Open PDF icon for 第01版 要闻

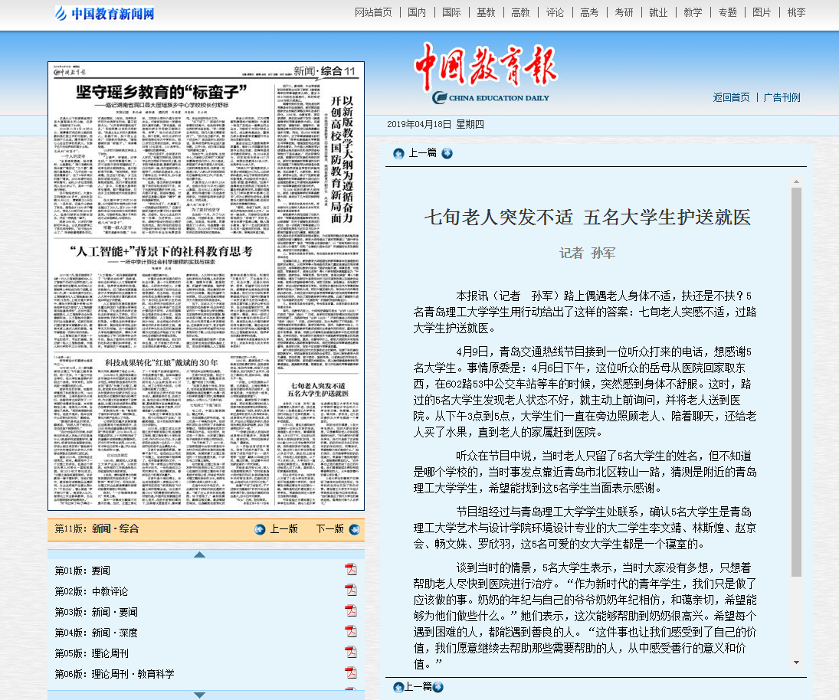[351, 569]
